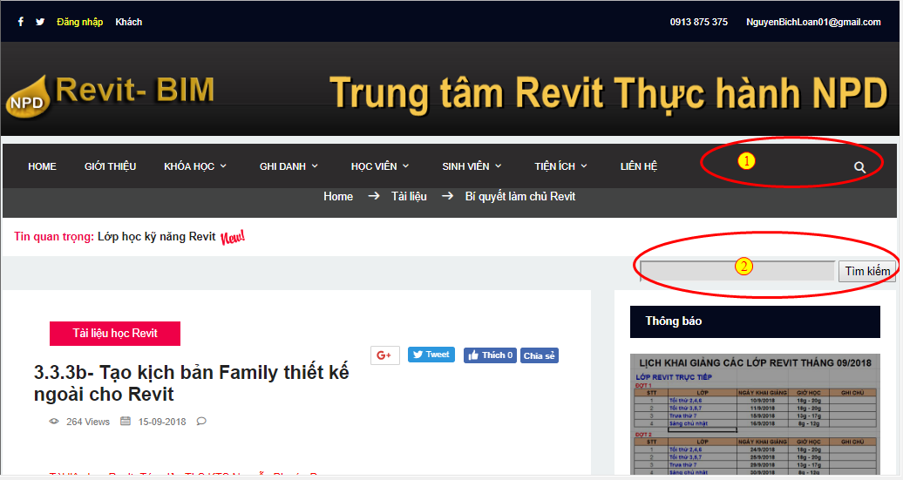Go to the HOME menu item
The width and height of the screenshot is (903, 480).
point(42,166)
